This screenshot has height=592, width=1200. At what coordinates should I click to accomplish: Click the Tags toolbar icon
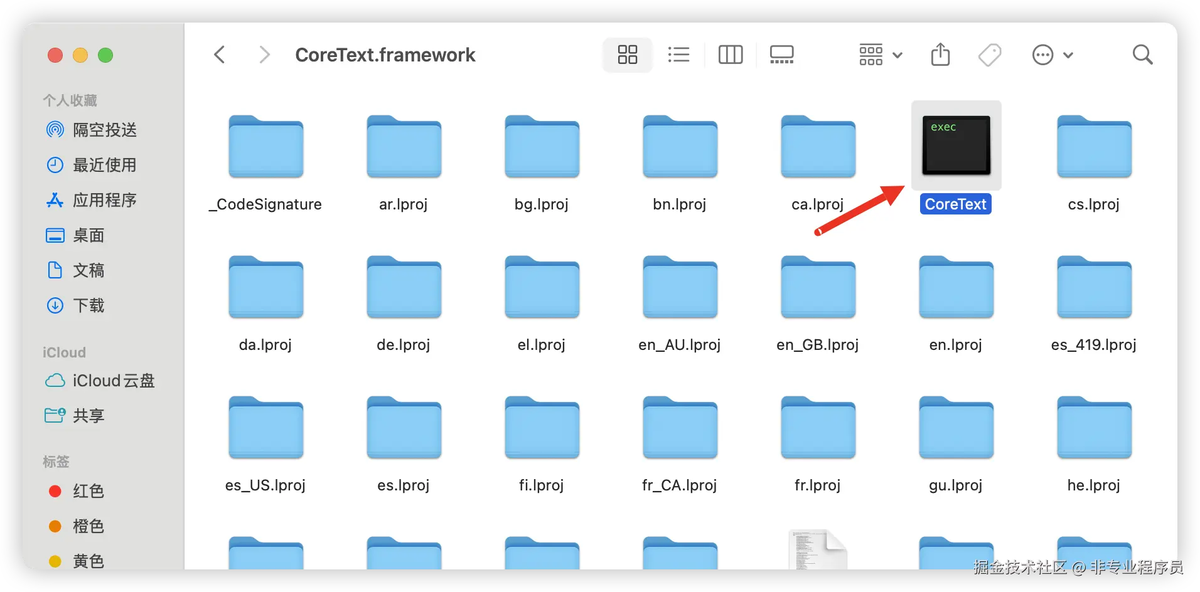990,55
